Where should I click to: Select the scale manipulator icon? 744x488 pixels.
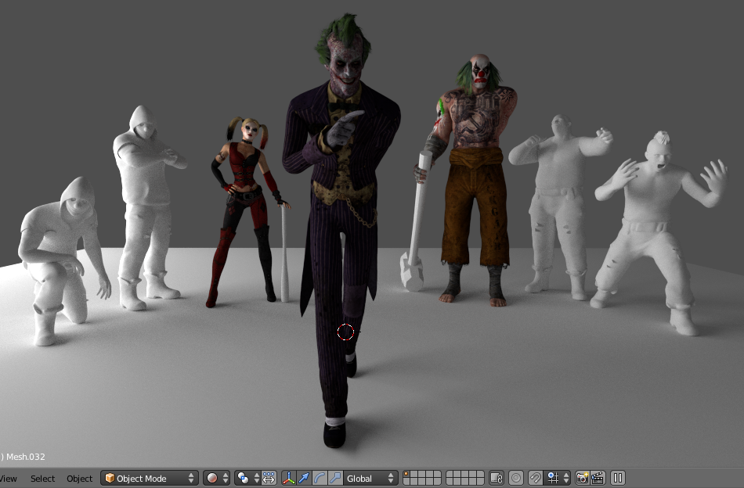(335, 478)
